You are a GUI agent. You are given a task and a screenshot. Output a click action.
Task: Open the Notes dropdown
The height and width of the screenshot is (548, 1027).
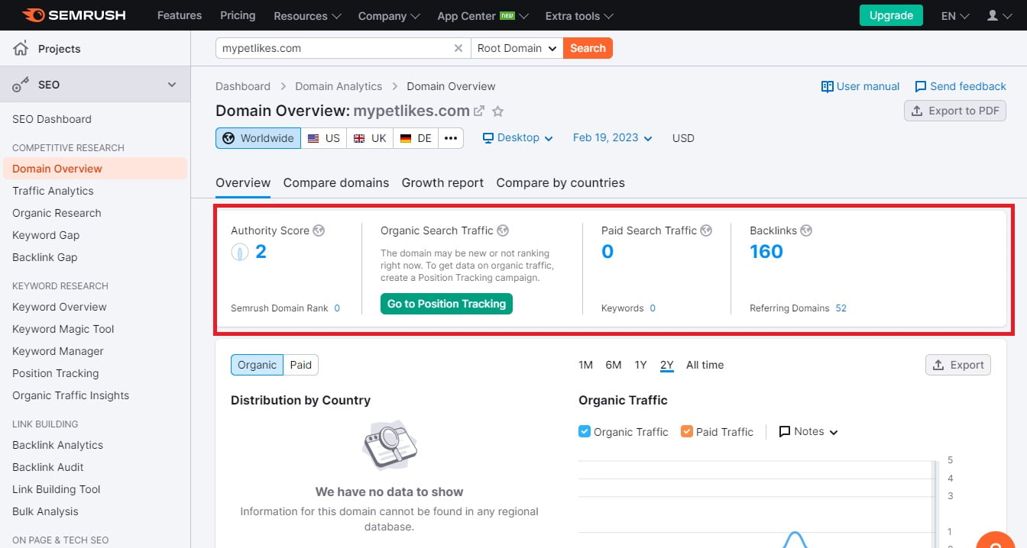click(808, 431)
